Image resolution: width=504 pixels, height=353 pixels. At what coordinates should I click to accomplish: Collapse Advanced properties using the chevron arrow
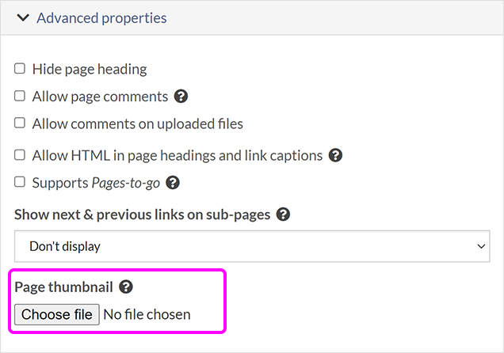[x=22, y=17]
